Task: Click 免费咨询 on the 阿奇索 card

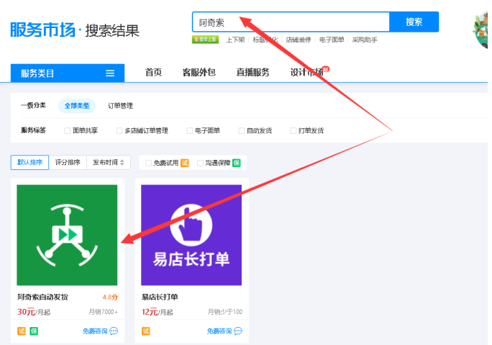Action: [x=95, y=331]
